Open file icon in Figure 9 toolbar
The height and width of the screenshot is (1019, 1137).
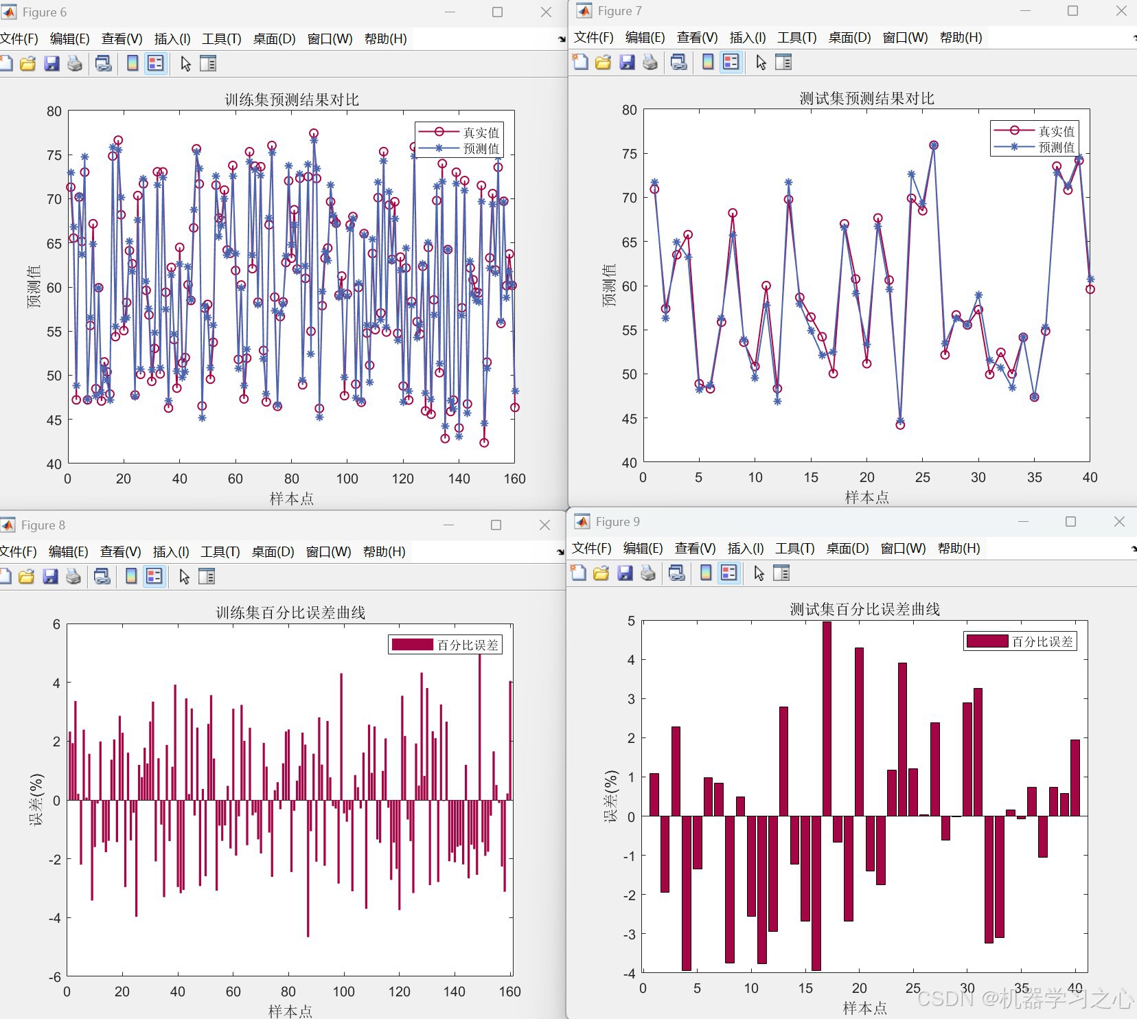pyautogui.click(x=601, y=573)
